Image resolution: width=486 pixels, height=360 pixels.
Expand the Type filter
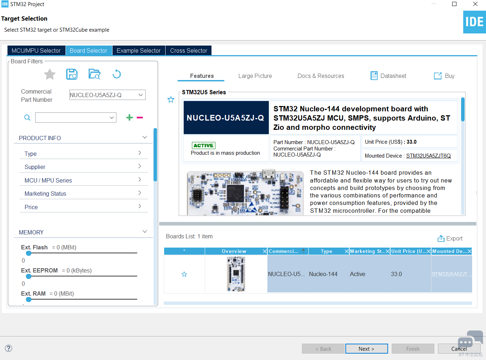tap(140, 153)
